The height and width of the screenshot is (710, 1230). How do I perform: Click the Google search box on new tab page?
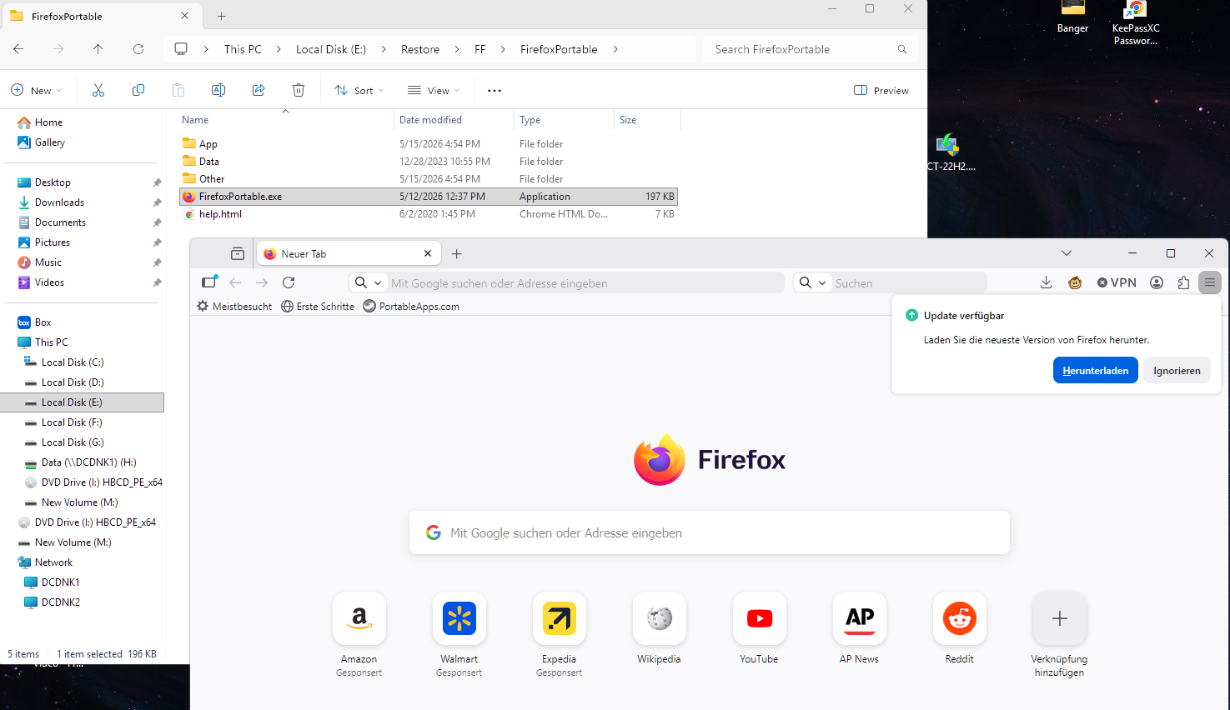tap(710, 532)
